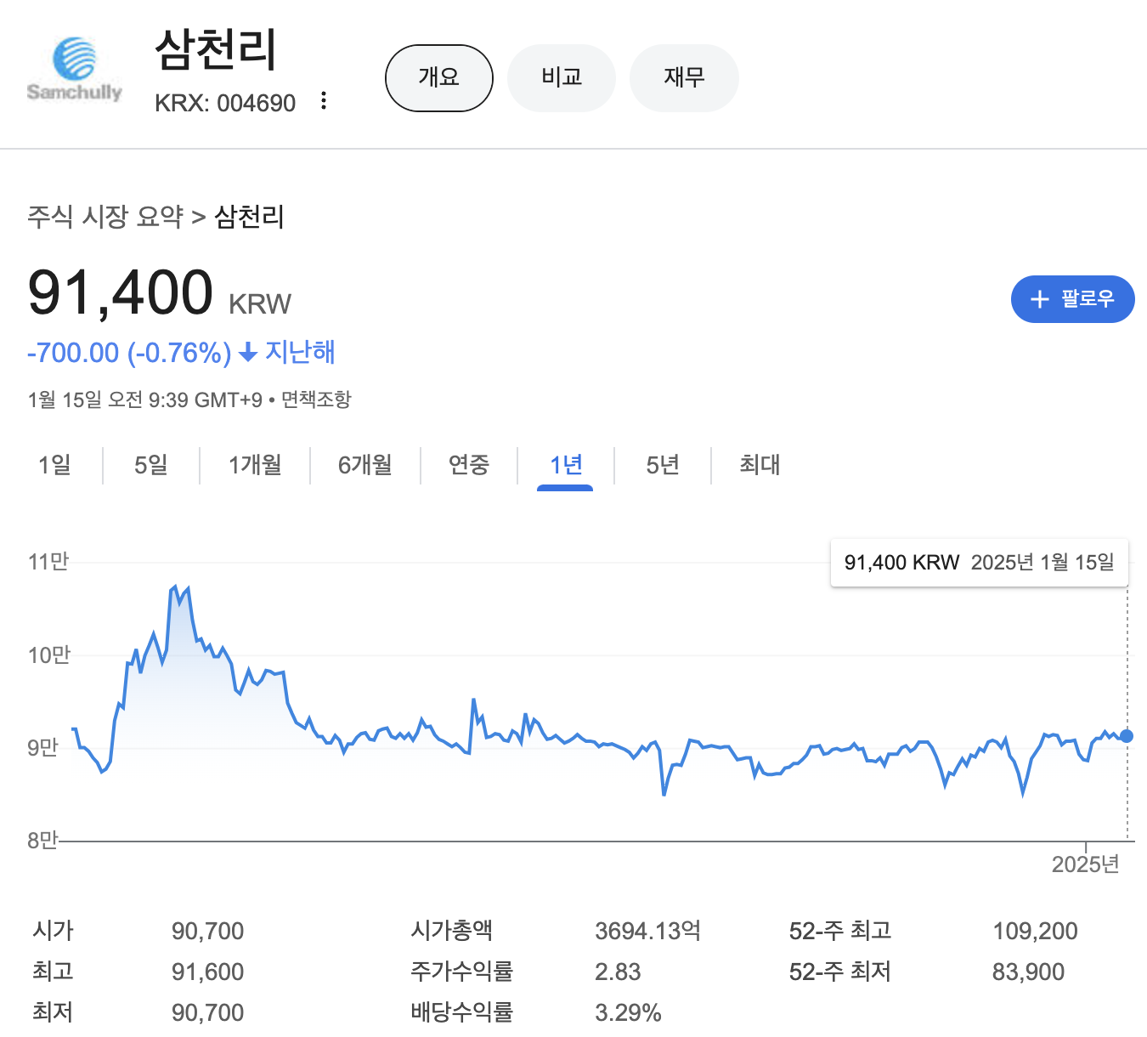Click the 최고 value 91,600
The height and width of the screenshot is (1037, 1147).
pos(208,972)
